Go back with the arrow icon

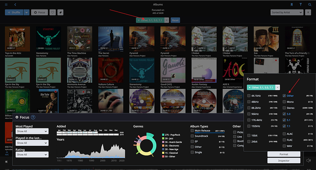(x=15, y=5)
